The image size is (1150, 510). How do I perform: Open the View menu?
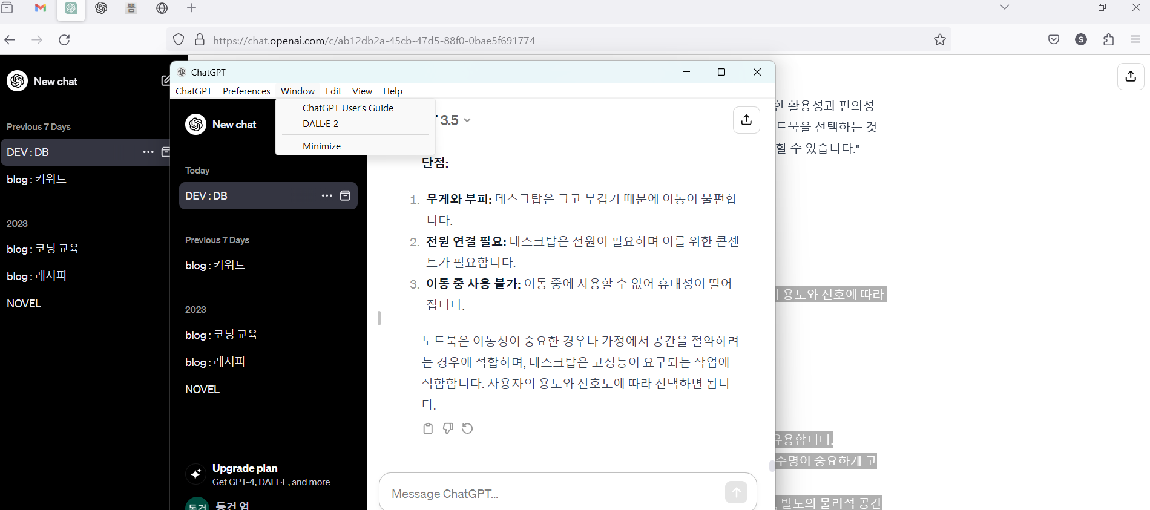[x=362, y=91]
